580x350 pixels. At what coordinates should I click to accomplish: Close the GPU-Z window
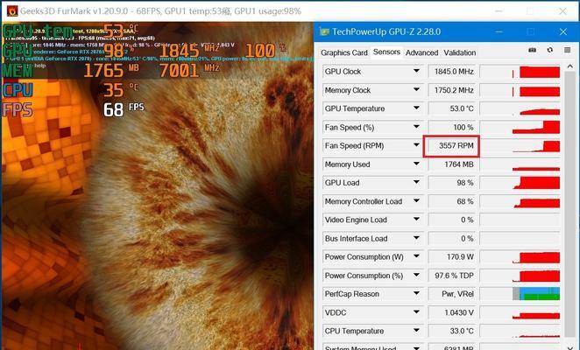(x=563, y=31)
